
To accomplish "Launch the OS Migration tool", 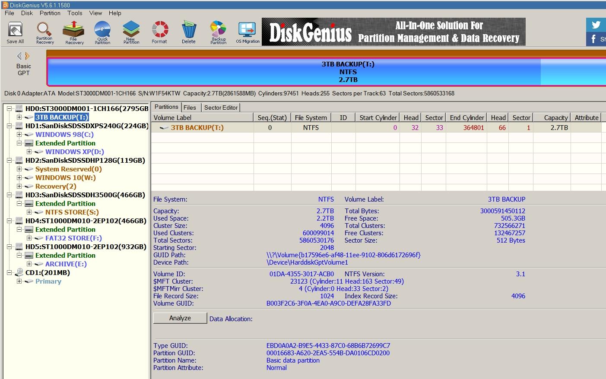I will (247, 32).
